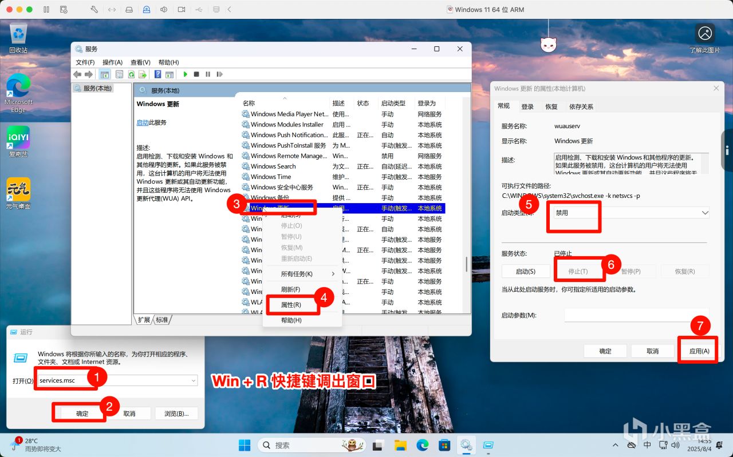
Task: Open VM settings wrench icon
Action: coord(94,10)
